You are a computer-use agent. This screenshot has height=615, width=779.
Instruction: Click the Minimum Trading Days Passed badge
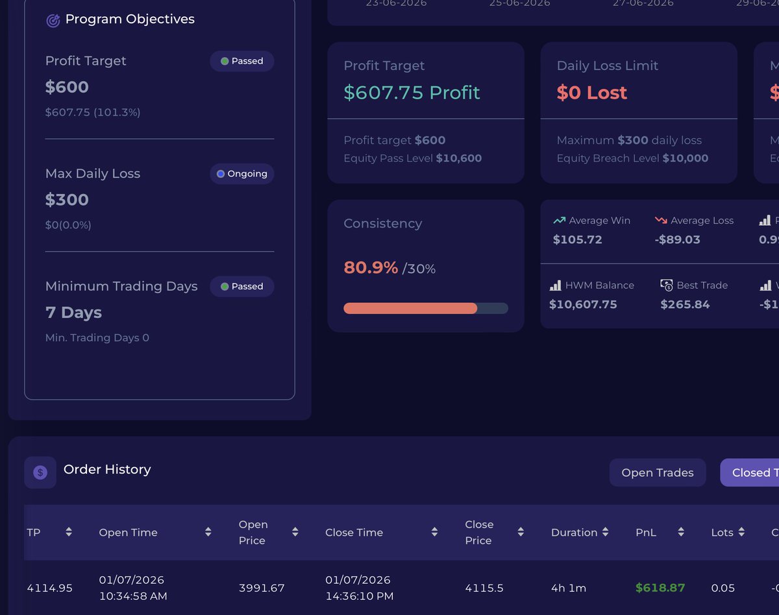click(x=242, y=287)
